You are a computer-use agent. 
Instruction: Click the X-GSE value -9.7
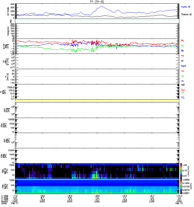152,196
